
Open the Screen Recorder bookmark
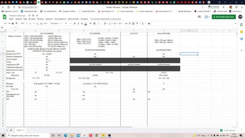tap(203, 11)
